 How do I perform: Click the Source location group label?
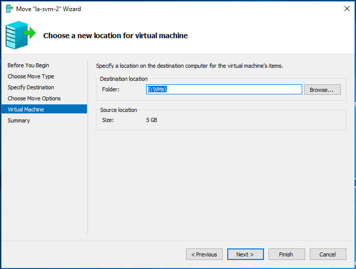tap(119, 110)
